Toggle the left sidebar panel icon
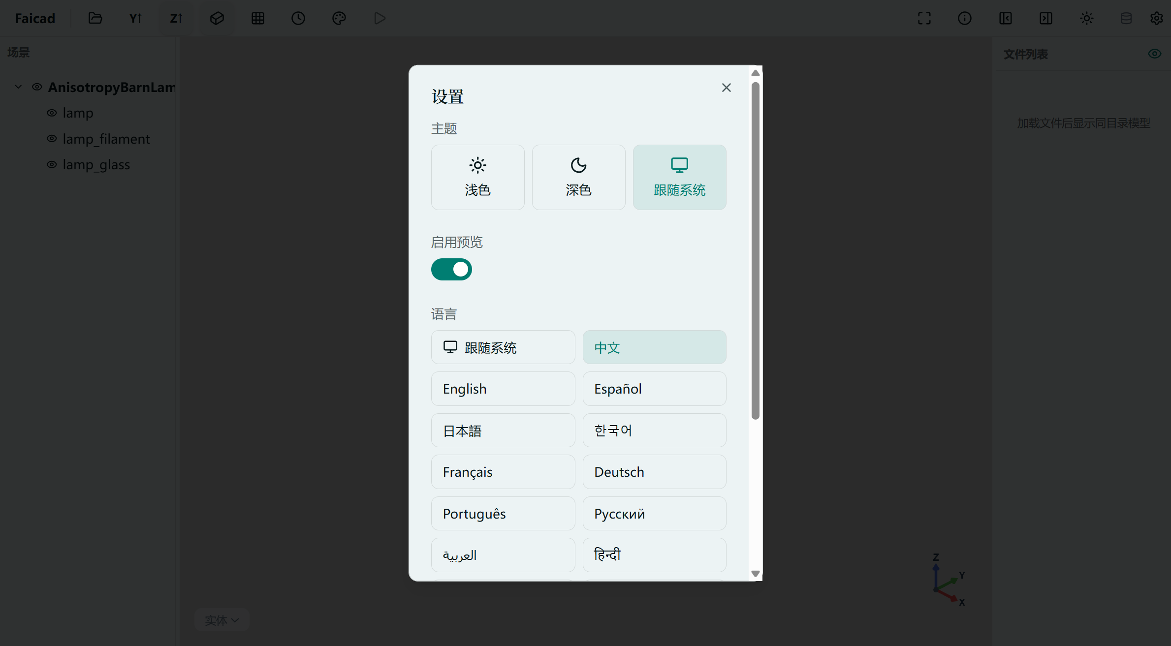Viewport: 1171px width, 646px height. [1006, 18]
